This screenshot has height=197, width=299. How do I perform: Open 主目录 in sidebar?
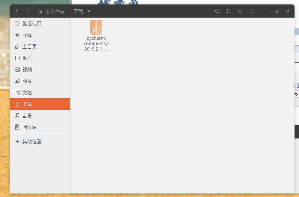[x=40, y=47]
